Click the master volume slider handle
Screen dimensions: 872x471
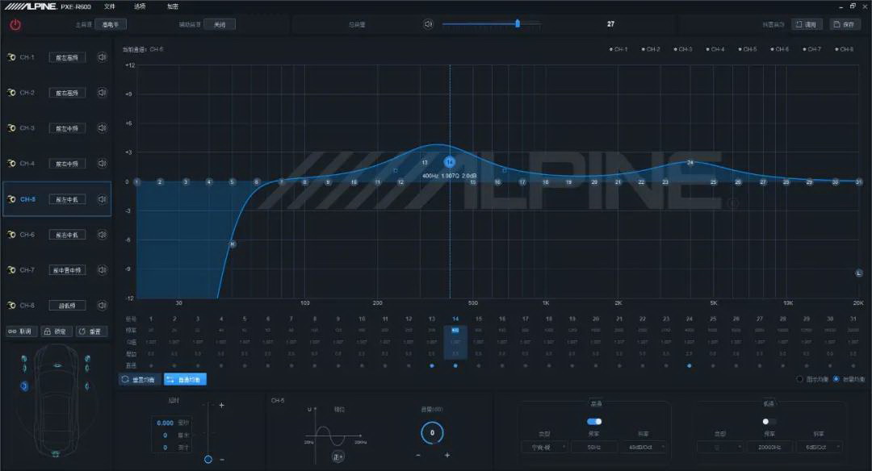[518, 23]
